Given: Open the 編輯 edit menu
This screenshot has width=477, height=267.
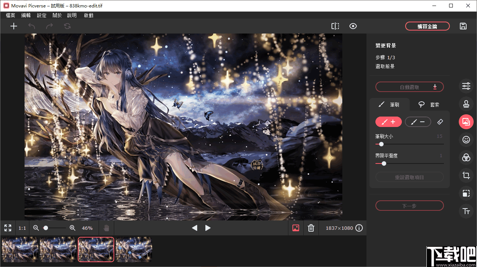Looking at the screenshot, I should click(26, 15).
